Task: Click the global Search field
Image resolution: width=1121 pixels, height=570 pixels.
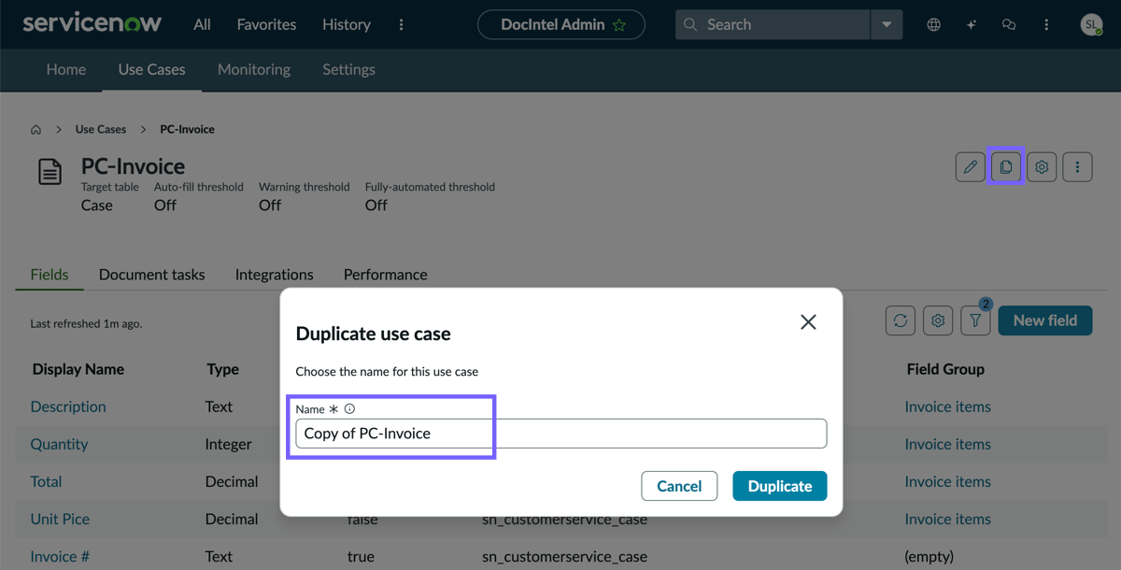Action: (773, 24)
